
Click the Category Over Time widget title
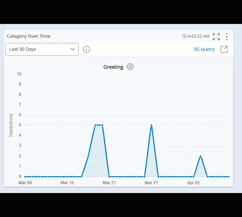pyautogui.click(x=29, y=36)
